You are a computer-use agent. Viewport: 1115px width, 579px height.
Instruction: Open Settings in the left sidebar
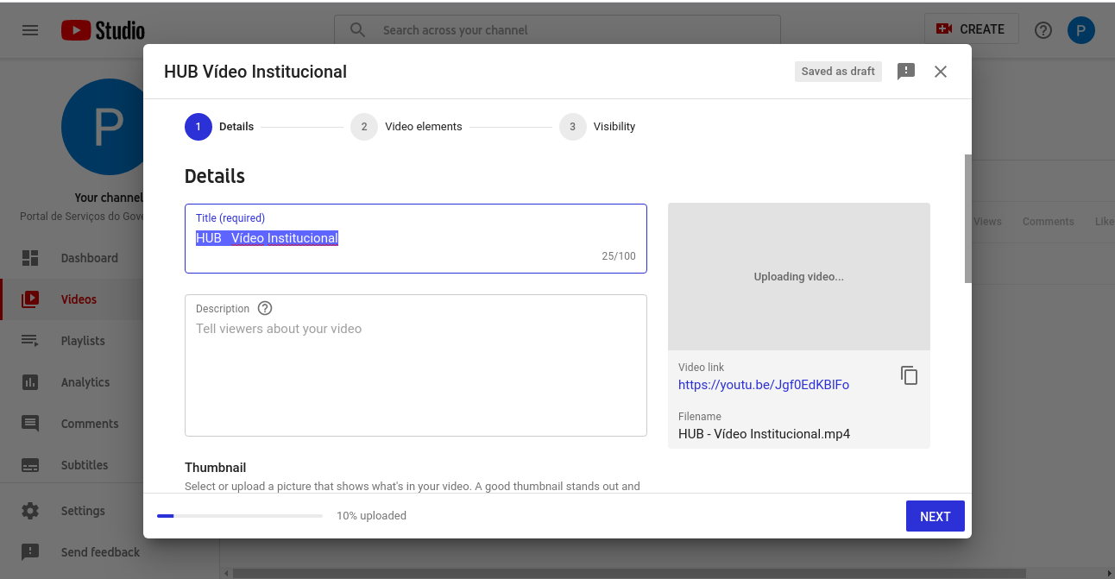(83, 511)
